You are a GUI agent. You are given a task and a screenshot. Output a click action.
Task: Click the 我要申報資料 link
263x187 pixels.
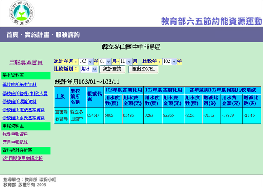tap(15, 134)
